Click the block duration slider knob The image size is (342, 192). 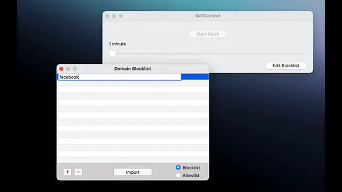pos(113,53)
